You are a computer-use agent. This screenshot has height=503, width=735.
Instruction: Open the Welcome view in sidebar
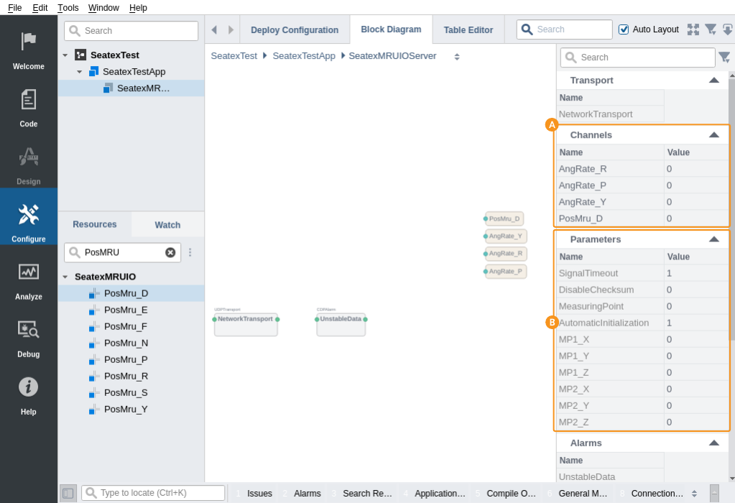pyautogui.click(x=29, y=48)
